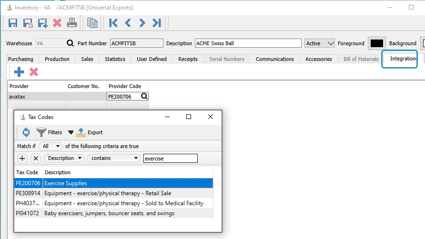Open the Active status dropdown

pos(320,43)
